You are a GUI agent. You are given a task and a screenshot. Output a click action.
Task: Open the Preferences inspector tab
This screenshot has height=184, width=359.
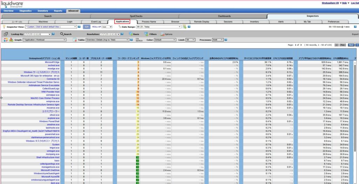[334, 22]
